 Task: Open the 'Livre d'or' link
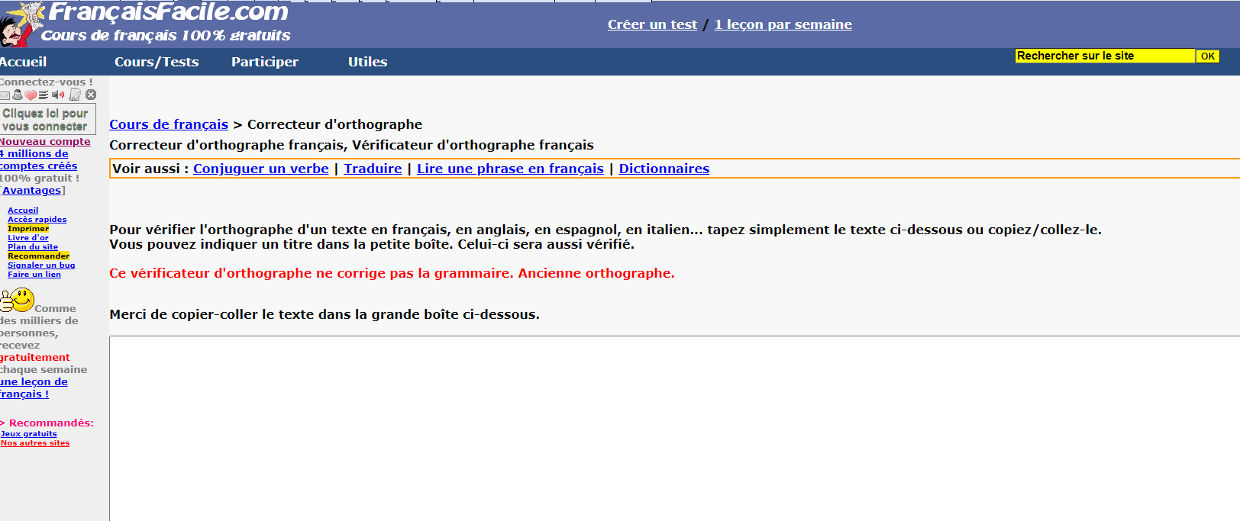pos(28,237)
